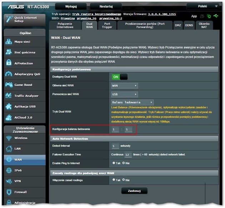Click the Administracja user icon
Screen dimensions: 225x208
[x=9, y=202]
